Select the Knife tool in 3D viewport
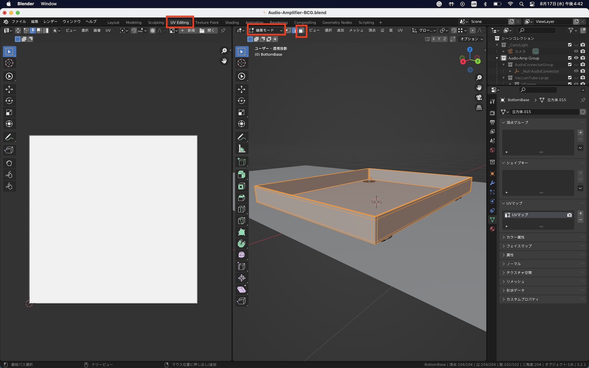Image resolution: width=589 pixels, height=368 pixels. point(241,221)
